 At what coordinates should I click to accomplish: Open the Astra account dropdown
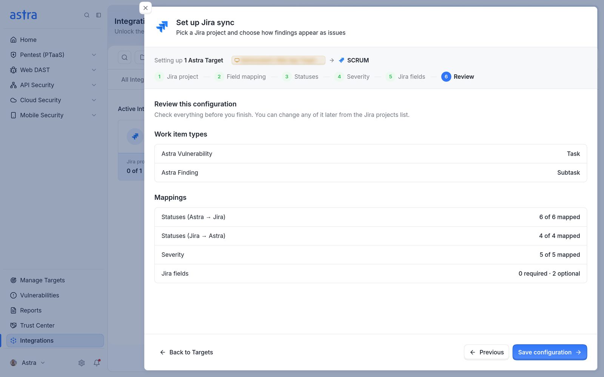tap(28, 363)
